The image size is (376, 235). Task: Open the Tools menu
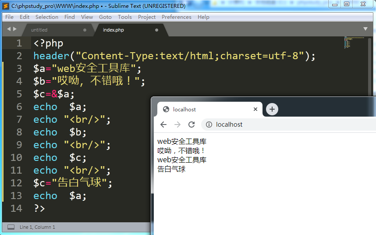click(x=125, y=17)
